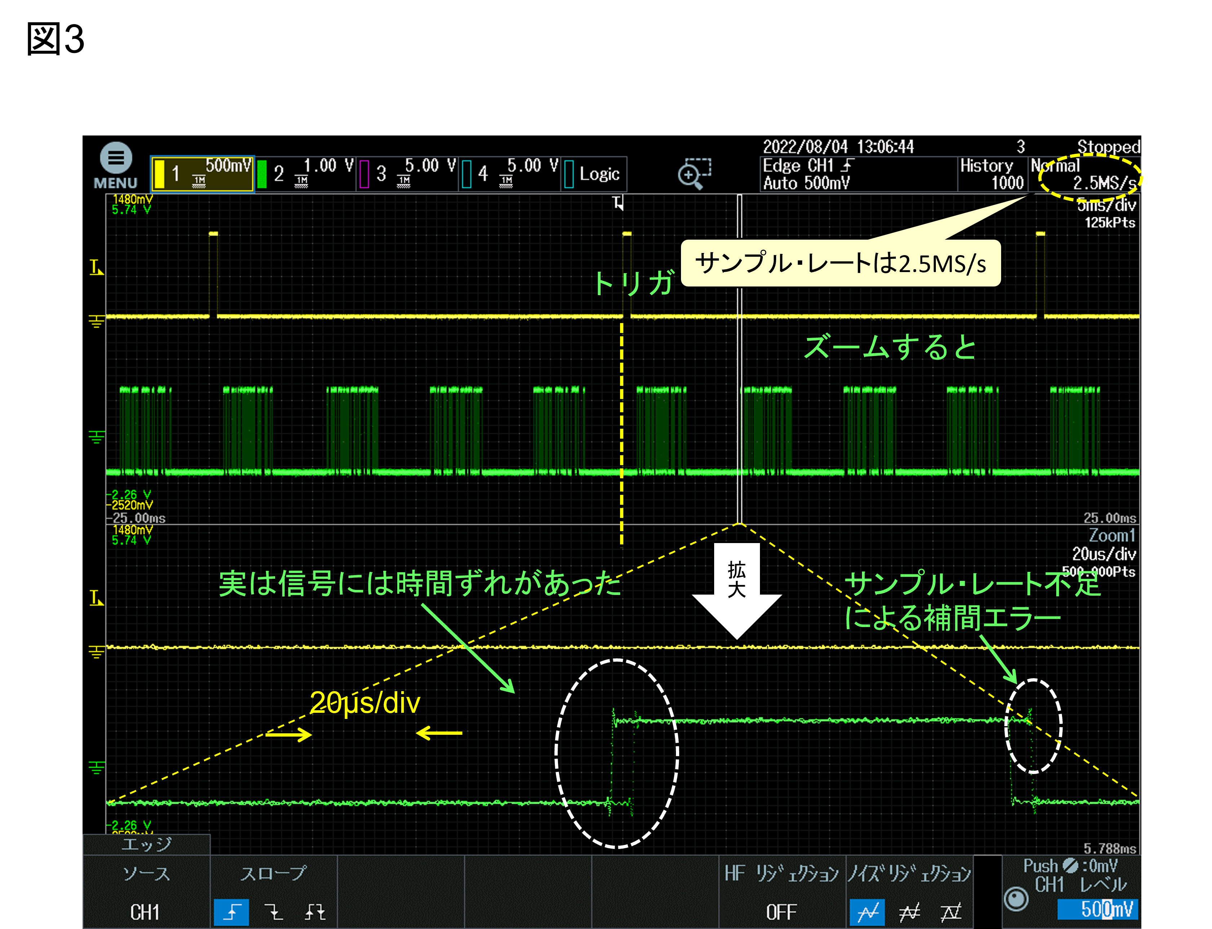Select rising edge slope icon
Screen dimensions: 1212x929
[232, 912]
